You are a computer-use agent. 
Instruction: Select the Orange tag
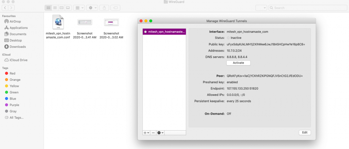tap(13, 80)
